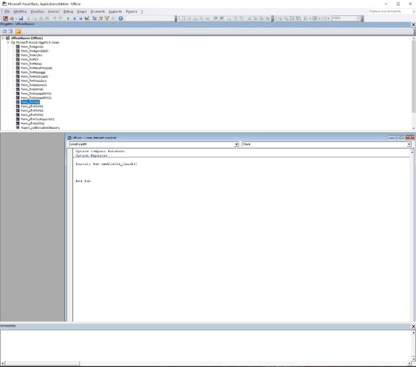The height and width of the screenshot is (367, 416).
Task: Open Microsoft Access view icon in toolbar
Action: click(5, 18)
